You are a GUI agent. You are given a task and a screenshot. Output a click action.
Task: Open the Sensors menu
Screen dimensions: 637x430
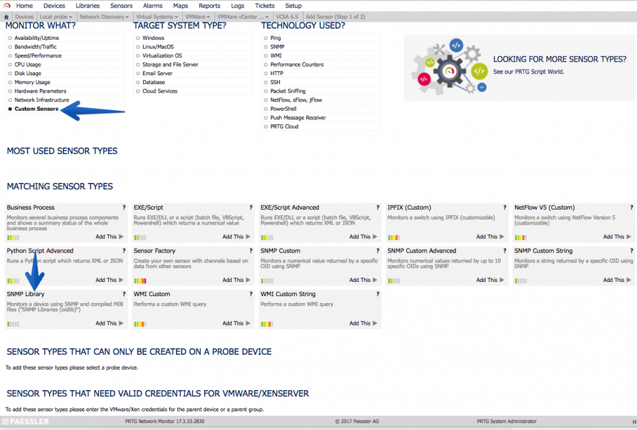(121, 6)
